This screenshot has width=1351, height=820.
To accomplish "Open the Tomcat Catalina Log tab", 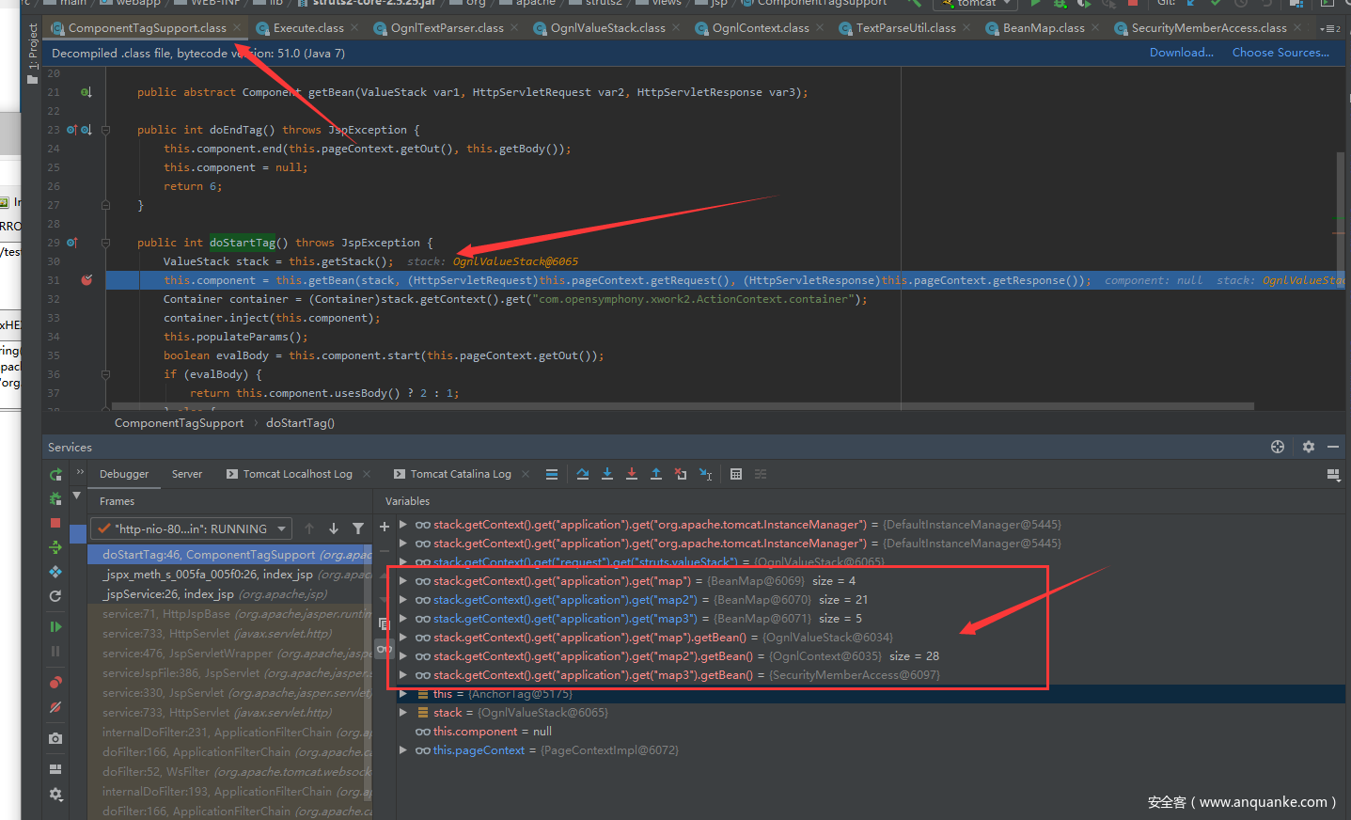I will [x=460, y=474].
